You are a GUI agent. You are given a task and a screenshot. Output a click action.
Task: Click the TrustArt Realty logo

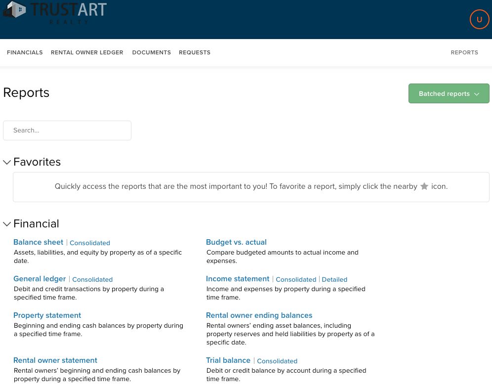point(55,12)
